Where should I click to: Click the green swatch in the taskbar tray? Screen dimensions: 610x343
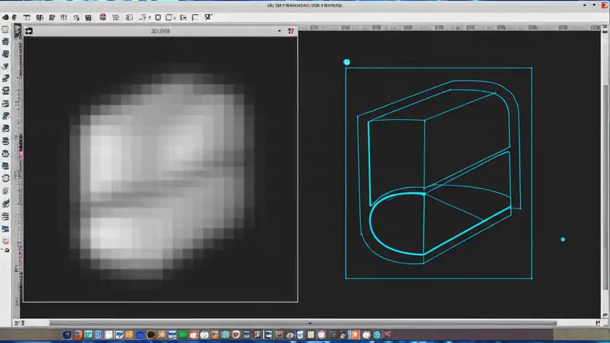183,334
